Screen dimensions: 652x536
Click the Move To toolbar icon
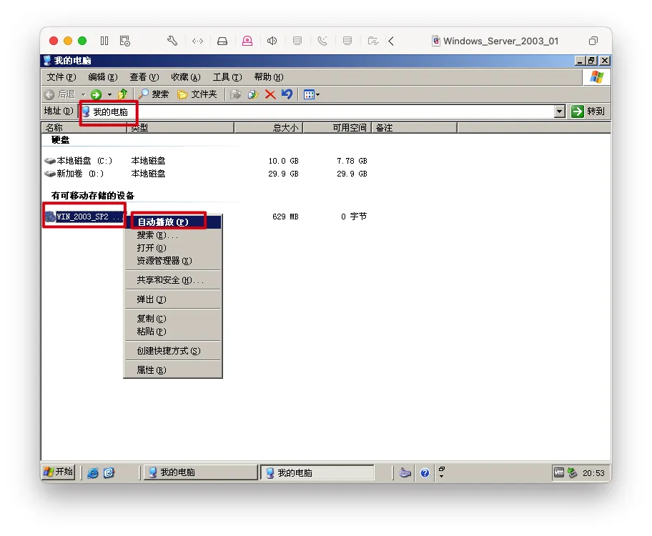pos(236,94)
